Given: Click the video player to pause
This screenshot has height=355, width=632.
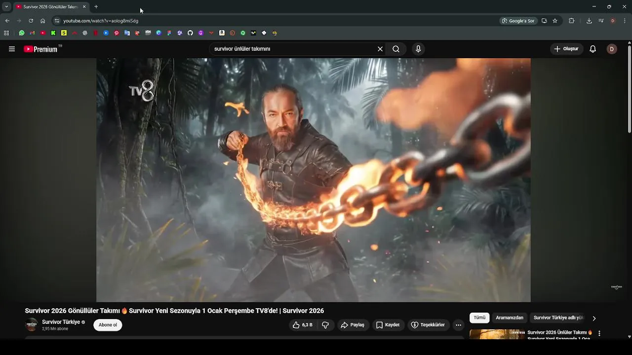Looking at the screenshot, I should (x=314, y=180).
